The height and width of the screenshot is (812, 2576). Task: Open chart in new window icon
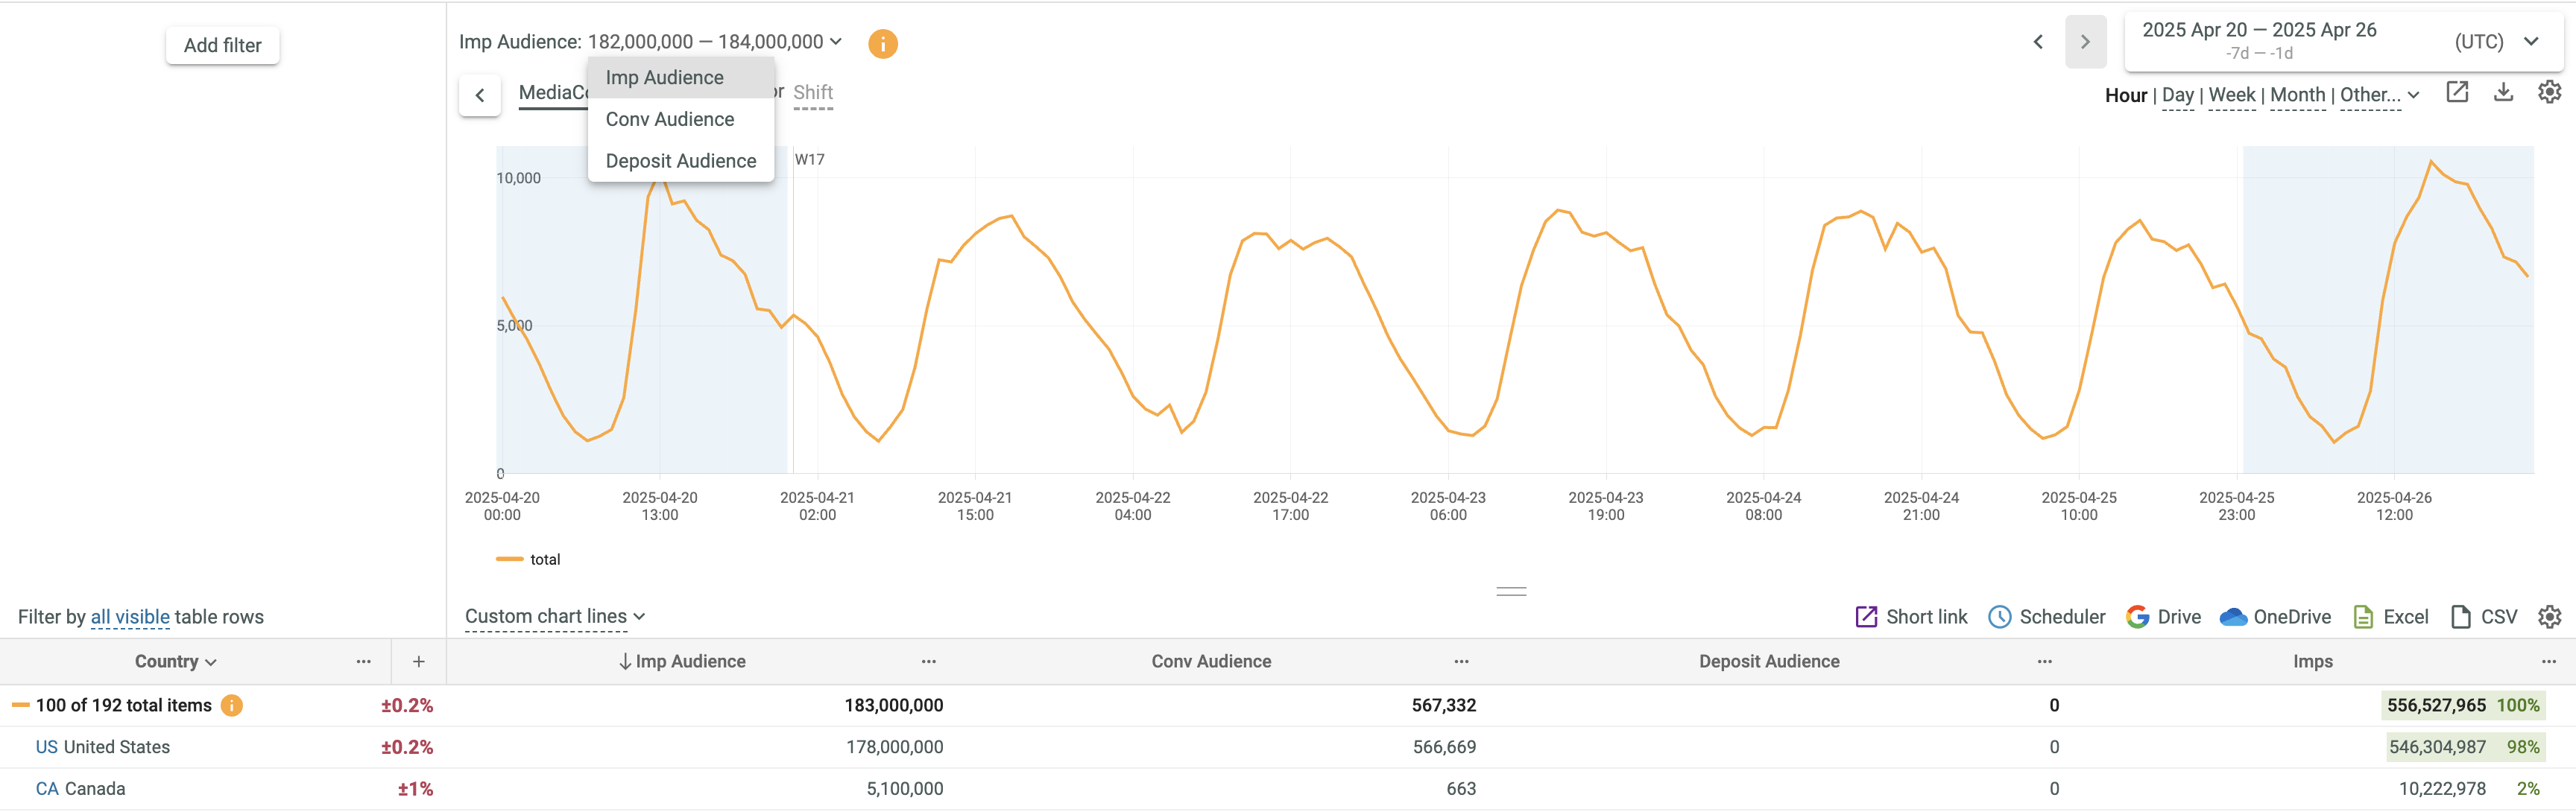(2457, 93)
